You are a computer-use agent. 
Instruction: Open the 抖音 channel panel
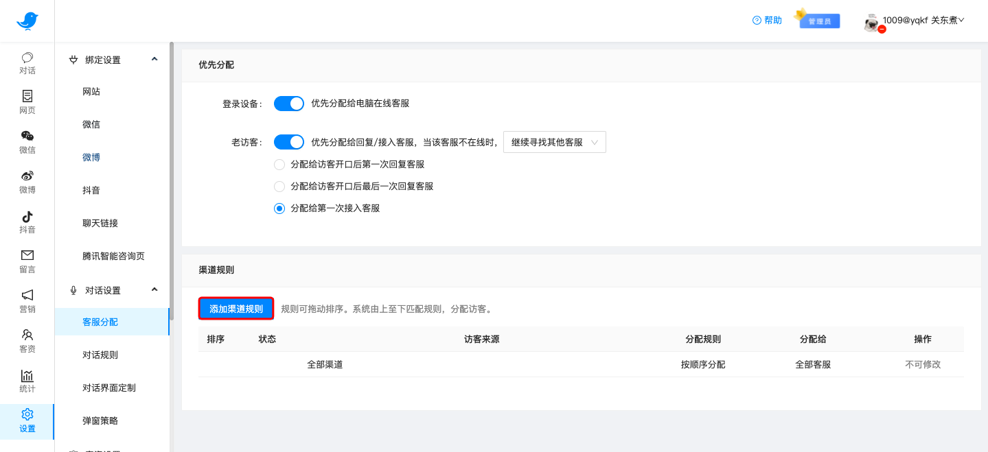coord(27,222)
